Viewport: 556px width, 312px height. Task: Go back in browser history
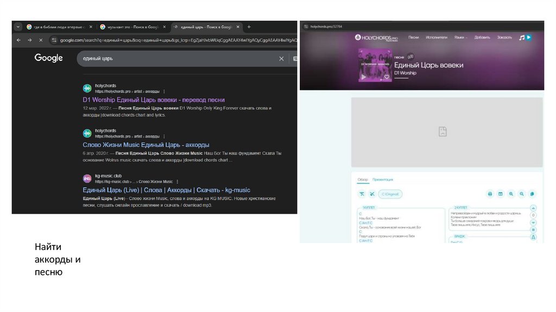tap(18, 40)
